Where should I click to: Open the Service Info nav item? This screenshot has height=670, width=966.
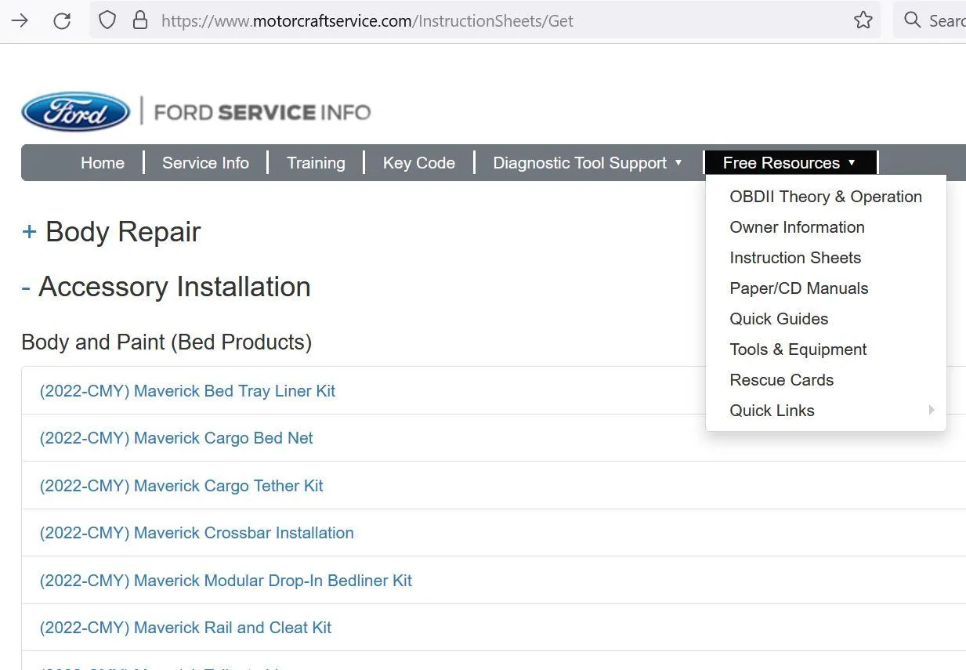click(205, 163)
